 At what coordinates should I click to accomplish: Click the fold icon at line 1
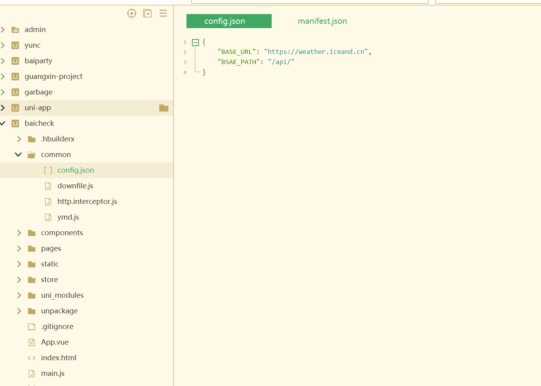pos(195,42)
